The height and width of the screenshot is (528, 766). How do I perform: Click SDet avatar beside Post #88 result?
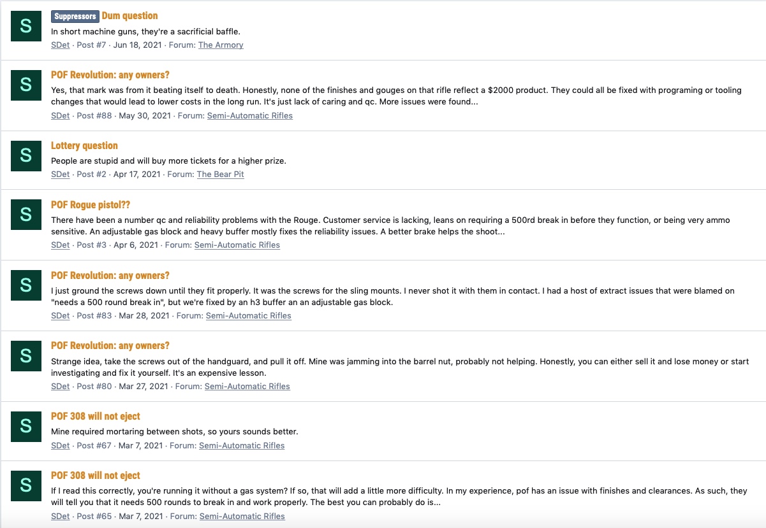26,85
